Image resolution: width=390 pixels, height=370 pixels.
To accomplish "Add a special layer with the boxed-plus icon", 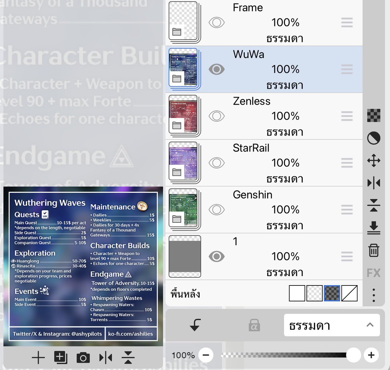I will click(x=60, y=358).
